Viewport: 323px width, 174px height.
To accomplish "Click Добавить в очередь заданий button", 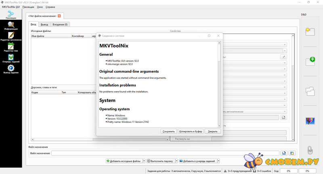I will (x=198, y=161).
